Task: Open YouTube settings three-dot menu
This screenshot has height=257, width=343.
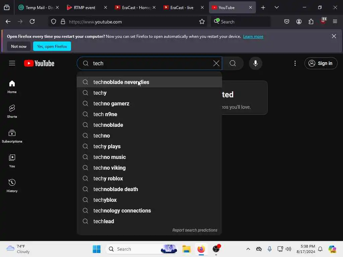Action: 295,63
